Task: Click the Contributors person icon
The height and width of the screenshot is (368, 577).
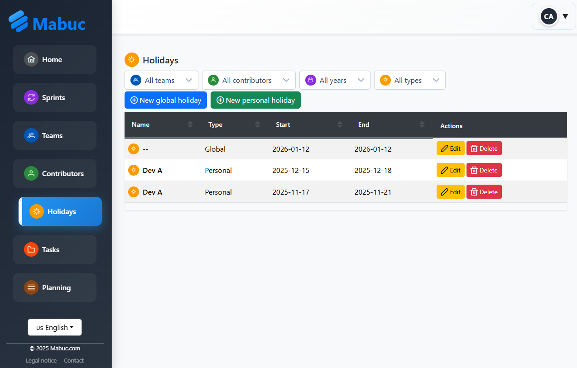Action: [31, 173]
